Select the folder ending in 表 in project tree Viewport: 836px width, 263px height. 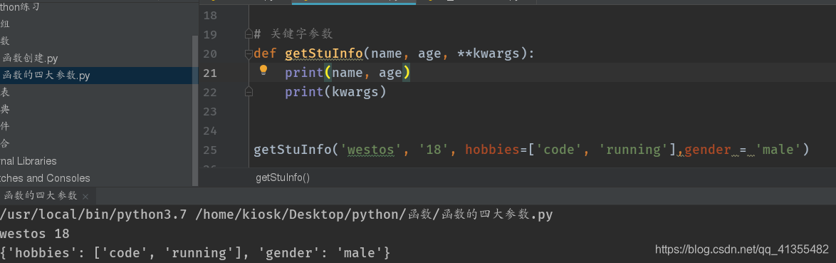click(x=5, y=92)
